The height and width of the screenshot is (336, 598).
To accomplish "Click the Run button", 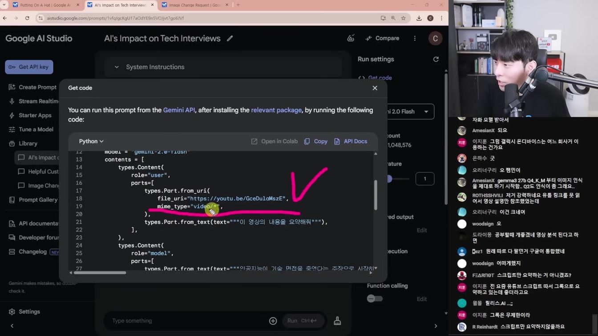I will tap(303, 321).
